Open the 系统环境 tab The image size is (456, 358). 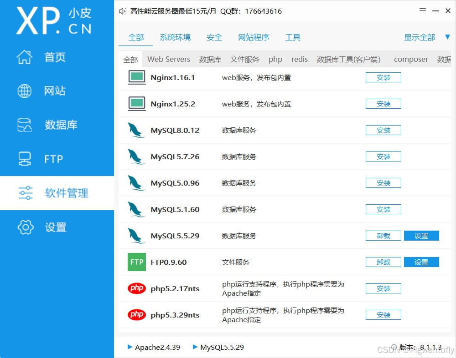pos(175,37)
